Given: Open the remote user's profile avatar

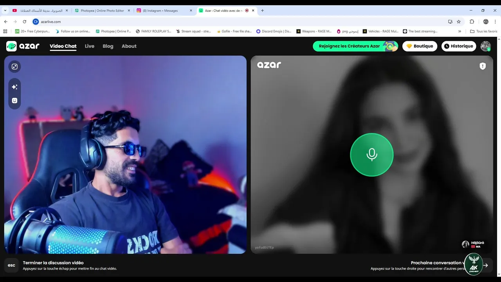Looking at the screenshot, I should (465, 244).
